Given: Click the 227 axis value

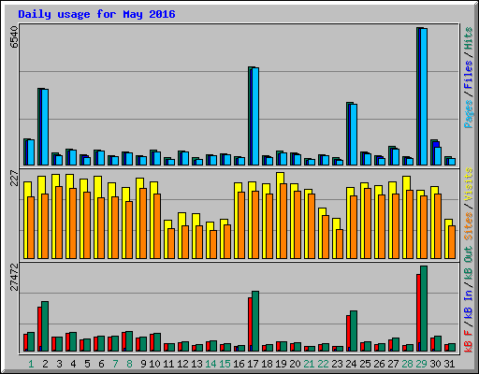Looking at the screenshot, I should [x=14, y=179].
